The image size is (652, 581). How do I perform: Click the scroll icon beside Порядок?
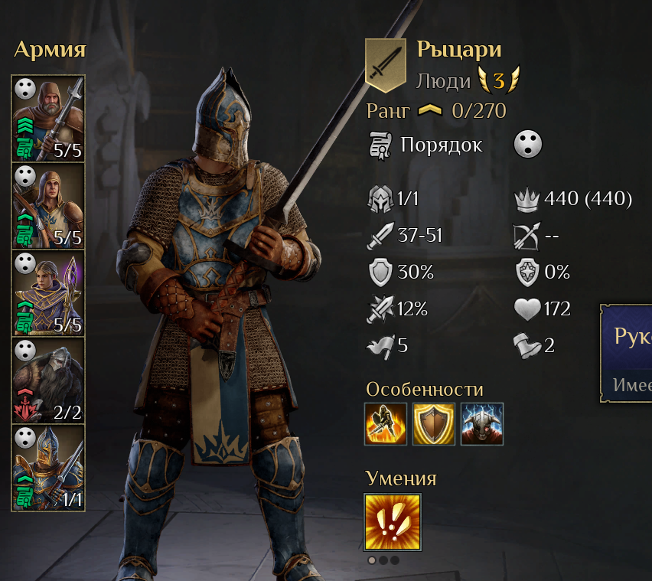tap(380, 146)
